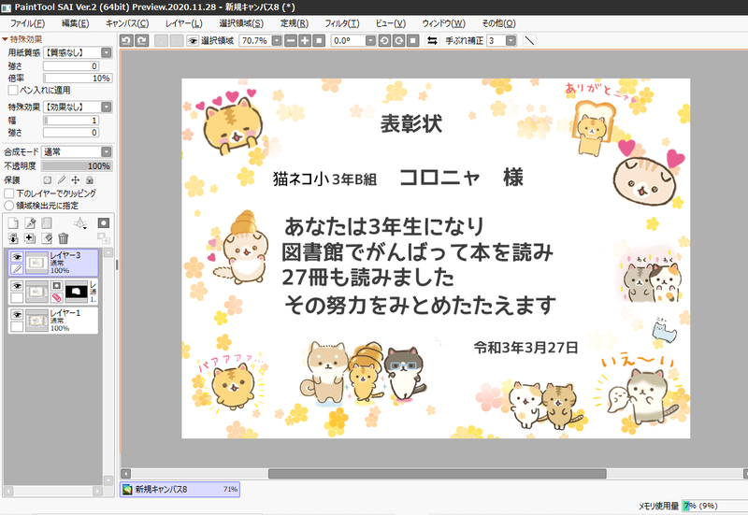Screen dimensions: 748x515
Task: Click the straight line drawing mode icon
Action: 529,40
